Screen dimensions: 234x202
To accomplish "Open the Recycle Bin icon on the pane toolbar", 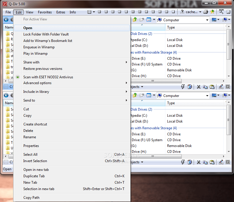I will [190, 86].
